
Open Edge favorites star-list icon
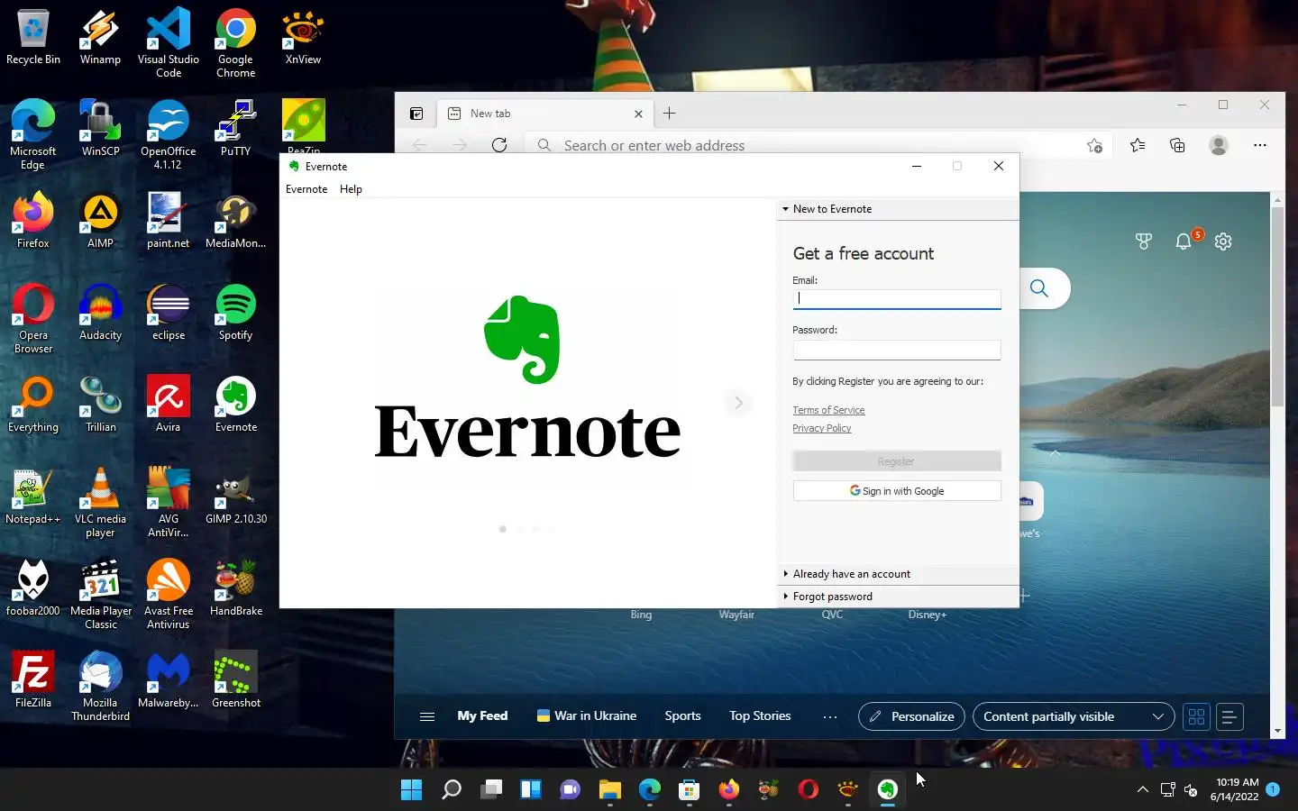point(1138,145)
